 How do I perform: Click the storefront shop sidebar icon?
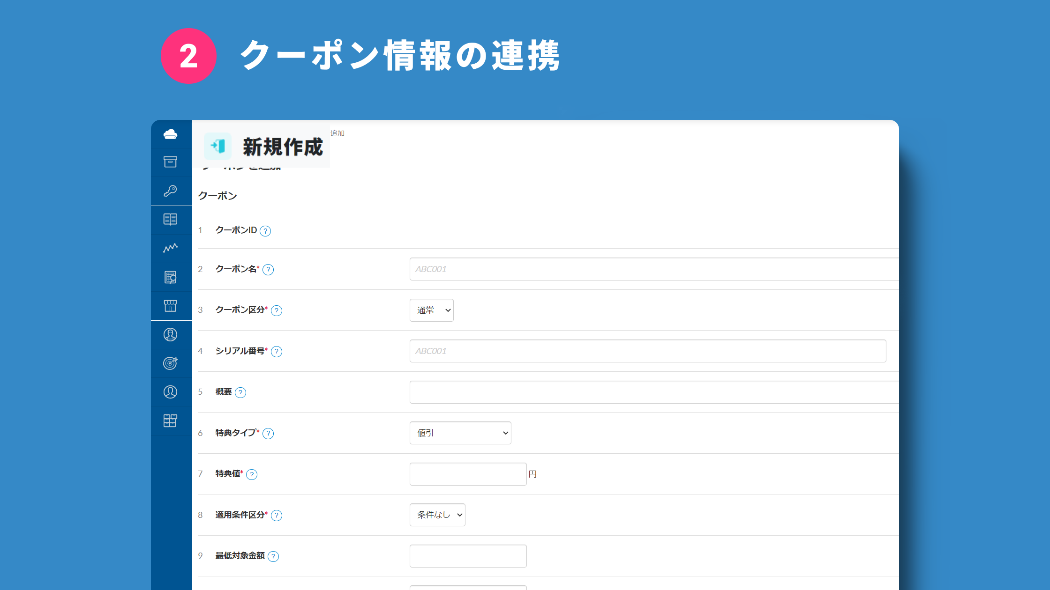click(x=170, y=306)
